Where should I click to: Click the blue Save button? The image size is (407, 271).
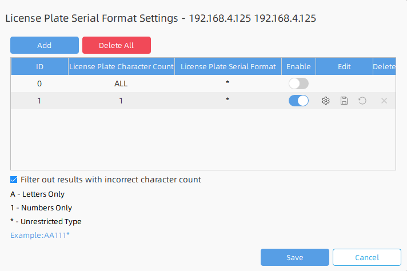[294, 257]
